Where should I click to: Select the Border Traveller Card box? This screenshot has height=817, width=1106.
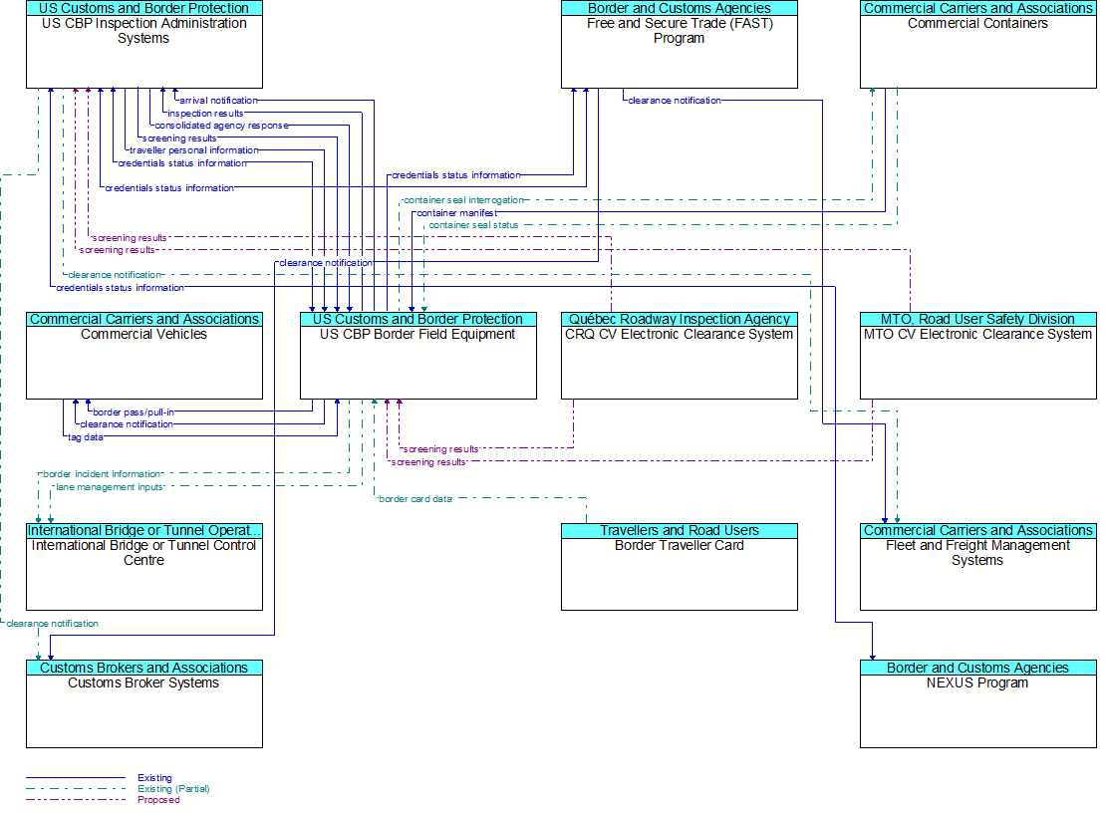(x=680, y=567)
